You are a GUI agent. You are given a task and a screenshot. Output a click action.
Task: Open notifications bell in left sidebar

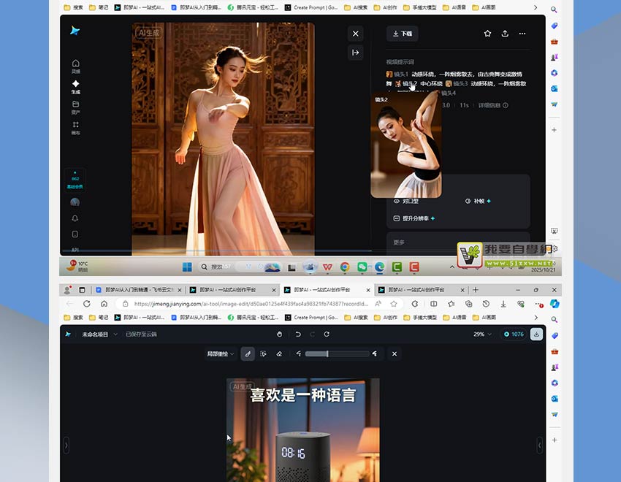coord(75,218)
